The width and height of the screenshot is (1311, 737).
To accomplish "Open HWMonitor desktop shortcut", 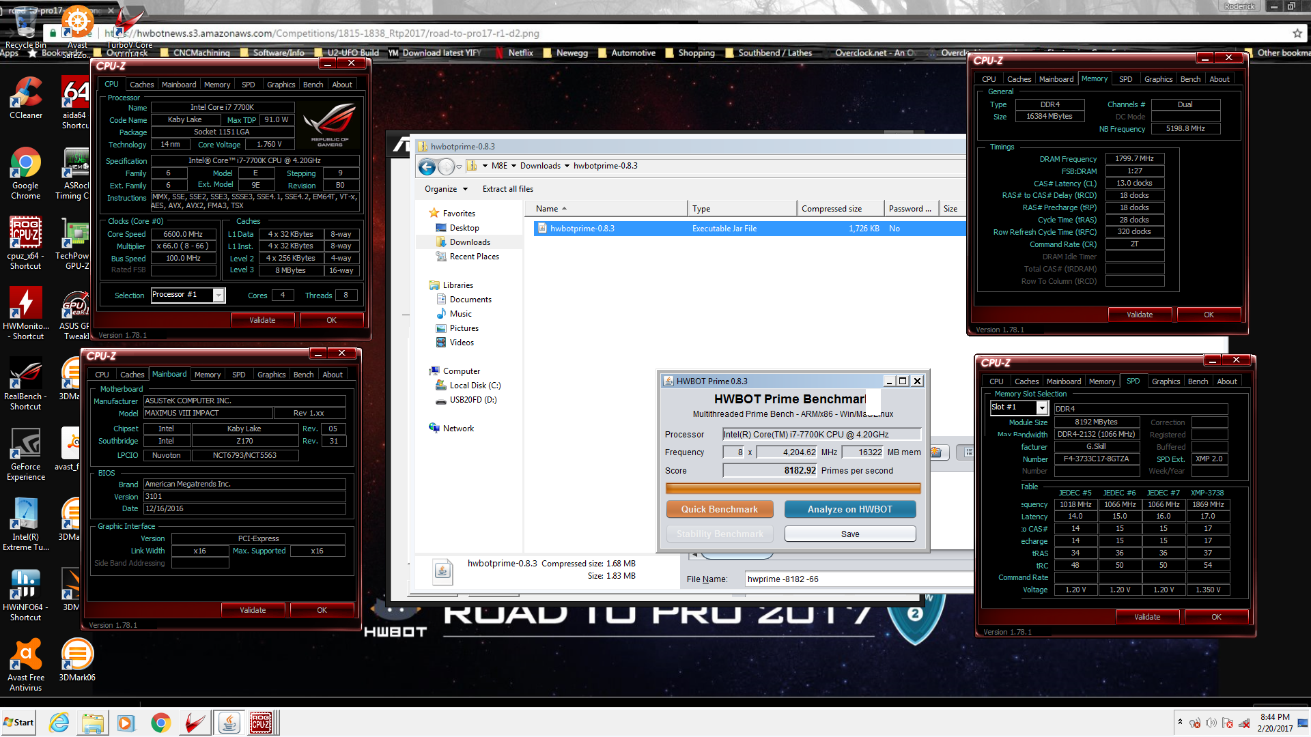I will point(26,313).
